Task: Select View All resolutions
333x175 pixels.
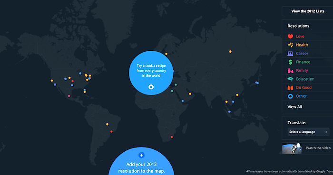Action: click(295, 107)
